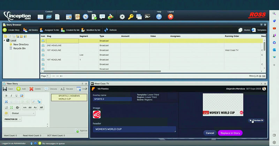Click the red Logout X icon

[x=171, y=17]
